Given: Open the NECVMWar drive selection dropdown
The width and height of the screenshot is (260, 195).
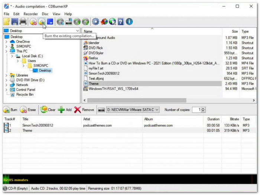Looking at the screenshot, I should [x=157, y=110].
